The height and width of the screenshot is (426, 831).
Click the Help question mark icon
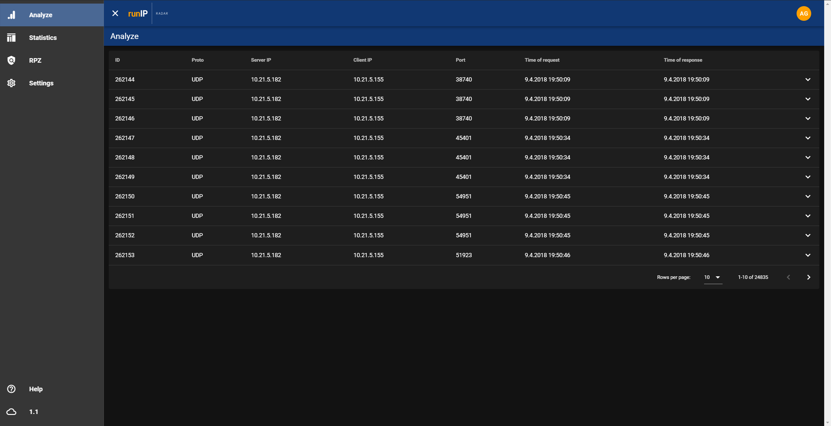click(11, 389)
